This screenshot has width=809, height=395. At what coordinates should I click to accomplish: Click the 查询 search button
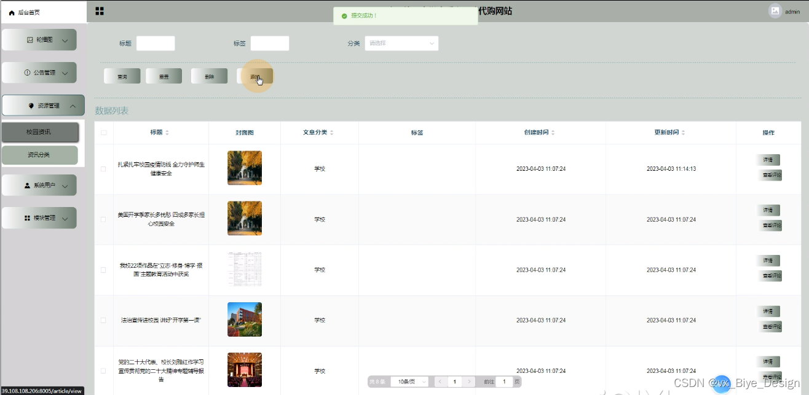coord(122,76)
